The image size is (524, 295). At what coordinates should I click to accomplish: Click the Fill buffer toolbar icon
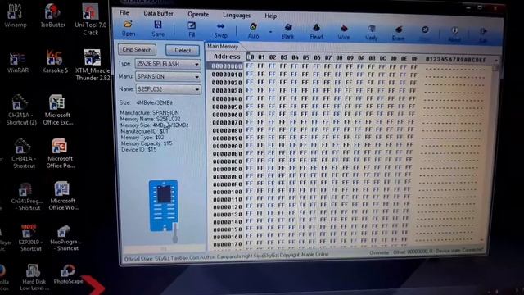point(192,29)
